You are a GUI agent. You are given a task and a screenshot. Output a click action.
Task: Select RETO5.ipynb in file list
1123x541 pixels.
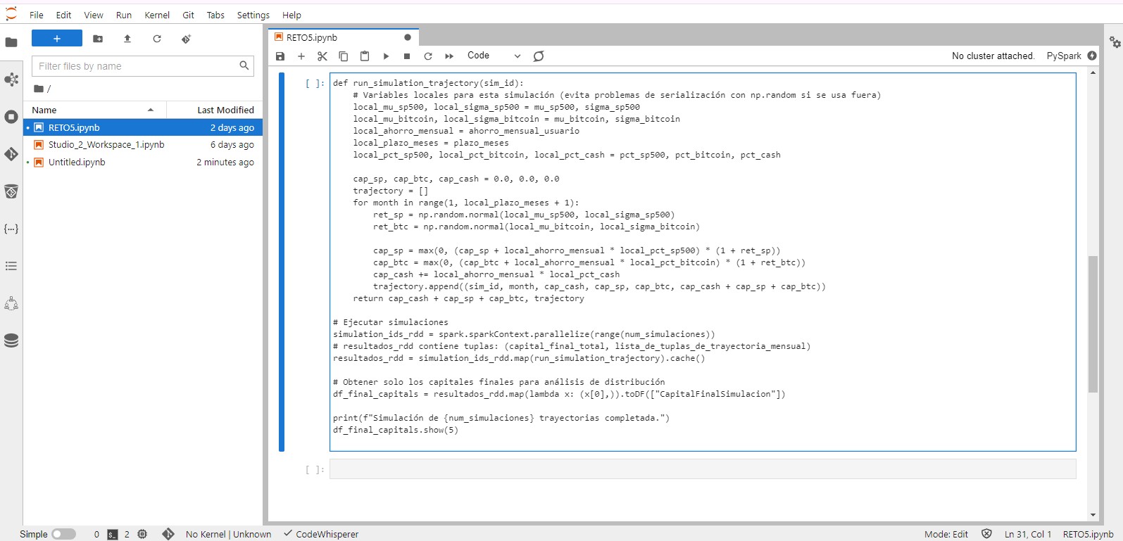144,127
